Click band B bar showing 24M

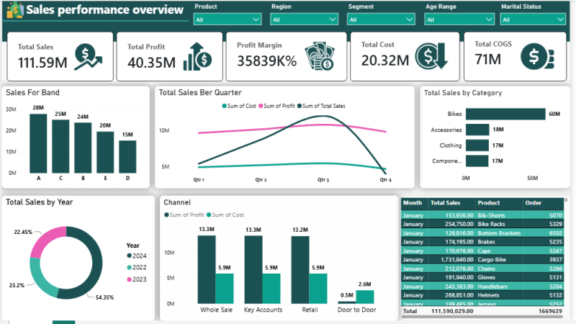83,148
